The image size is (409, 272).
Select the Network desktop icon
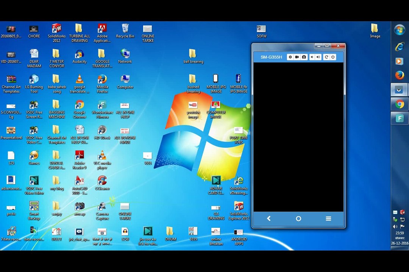[x=125, y=57]
